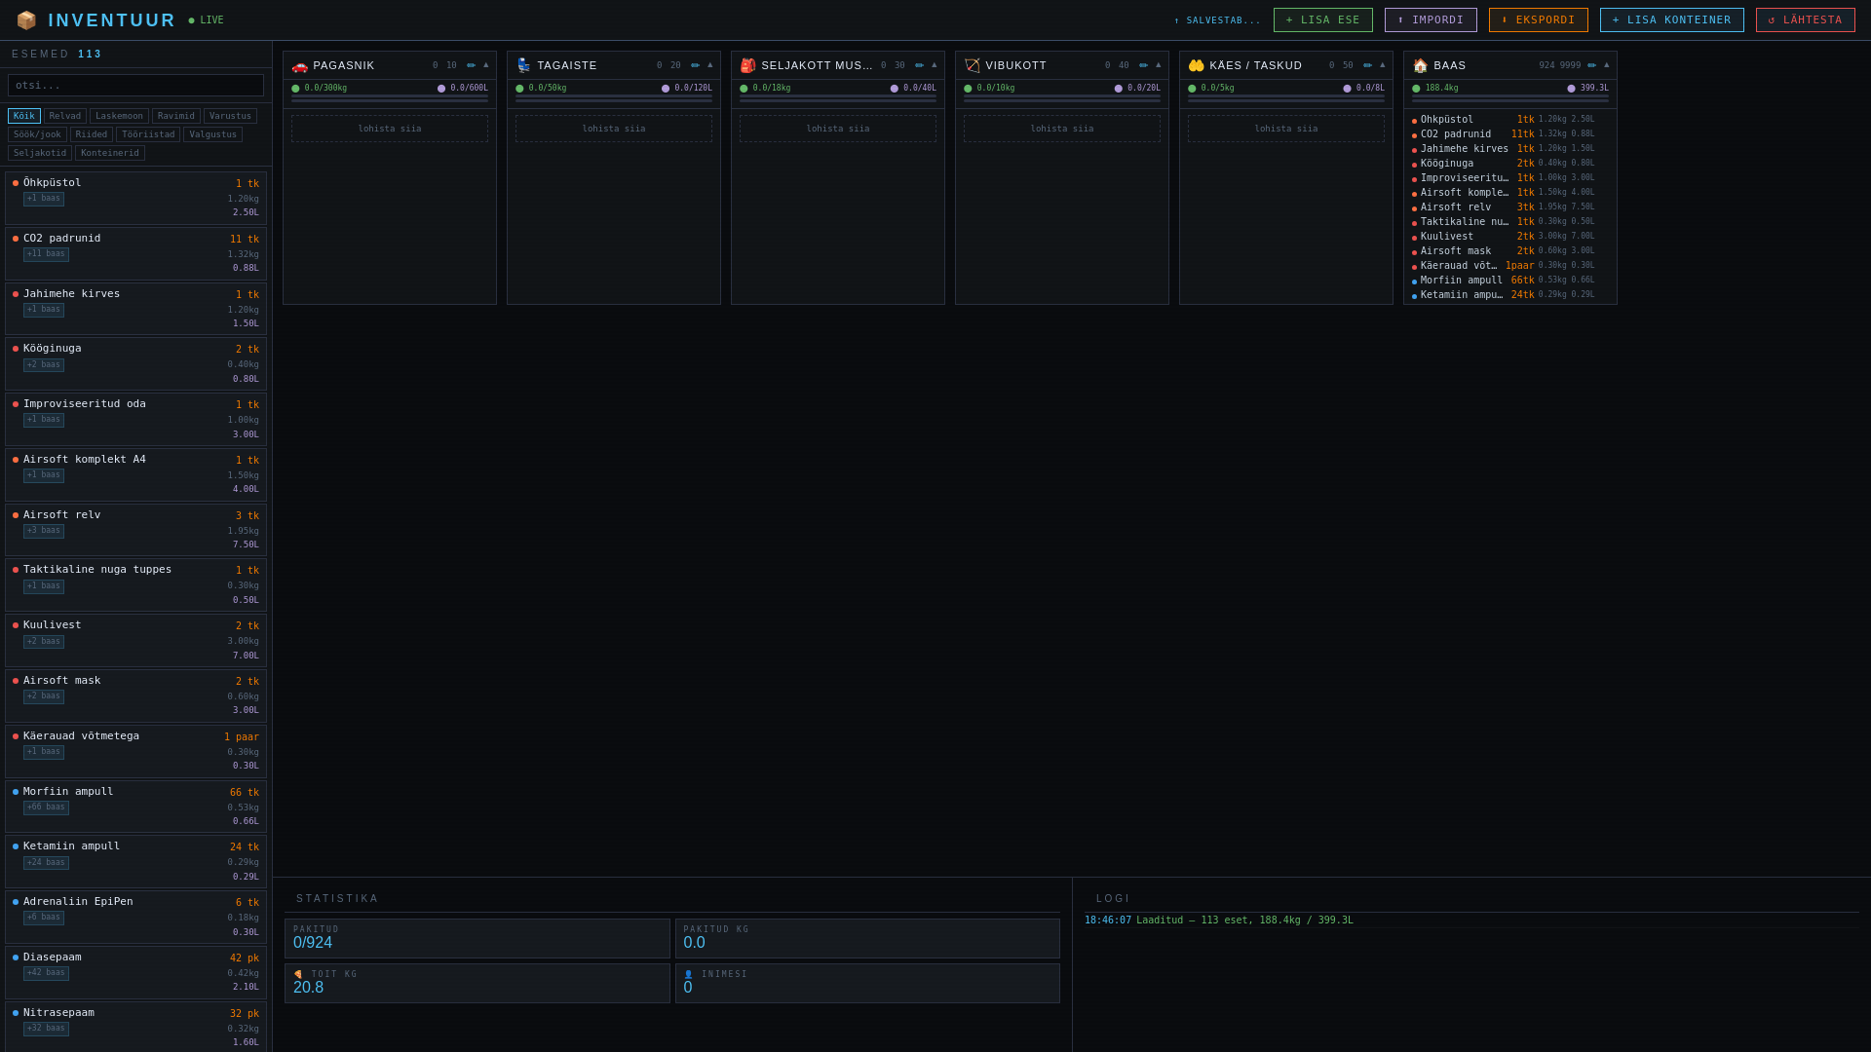This screenshot has width=1871, height=1052.
Task: Filter items by Varustus
Action: pyautogui.click(x=230, y=116)
